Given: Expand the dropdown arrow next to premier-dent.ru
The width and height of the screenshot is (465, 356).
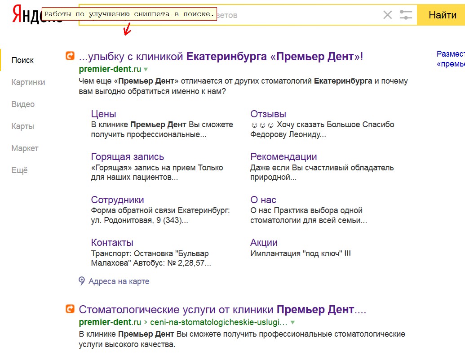Looking at the screenshot, I should pyautogui.click(x=146, y=69).
